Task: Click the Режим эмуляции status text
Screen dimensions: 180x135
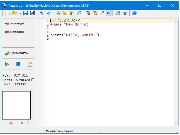Action: pos(59,131)
